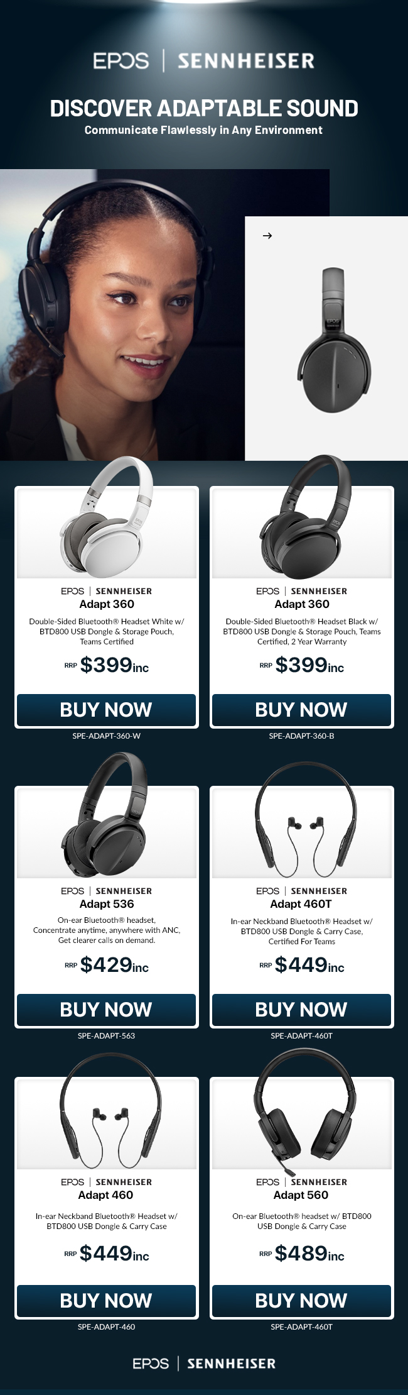This screenshot has width=408, height=1395.
Task: Open the Adapt 536 headphone image
Action: 107,816
